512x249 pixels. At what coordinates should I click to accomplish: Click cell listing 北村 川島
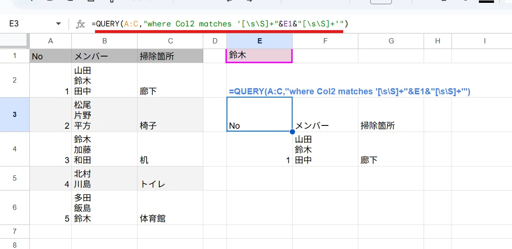[x=104, y=178]
